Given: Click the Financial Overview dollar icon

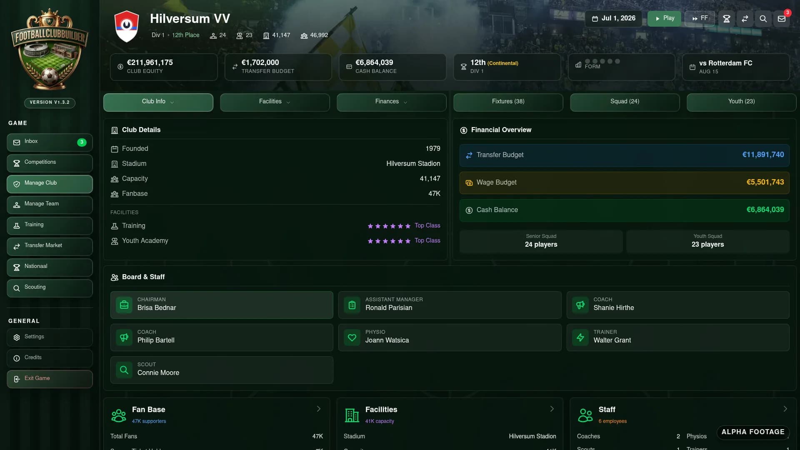Looking at the screenshot, I should (x=464, y=130).
